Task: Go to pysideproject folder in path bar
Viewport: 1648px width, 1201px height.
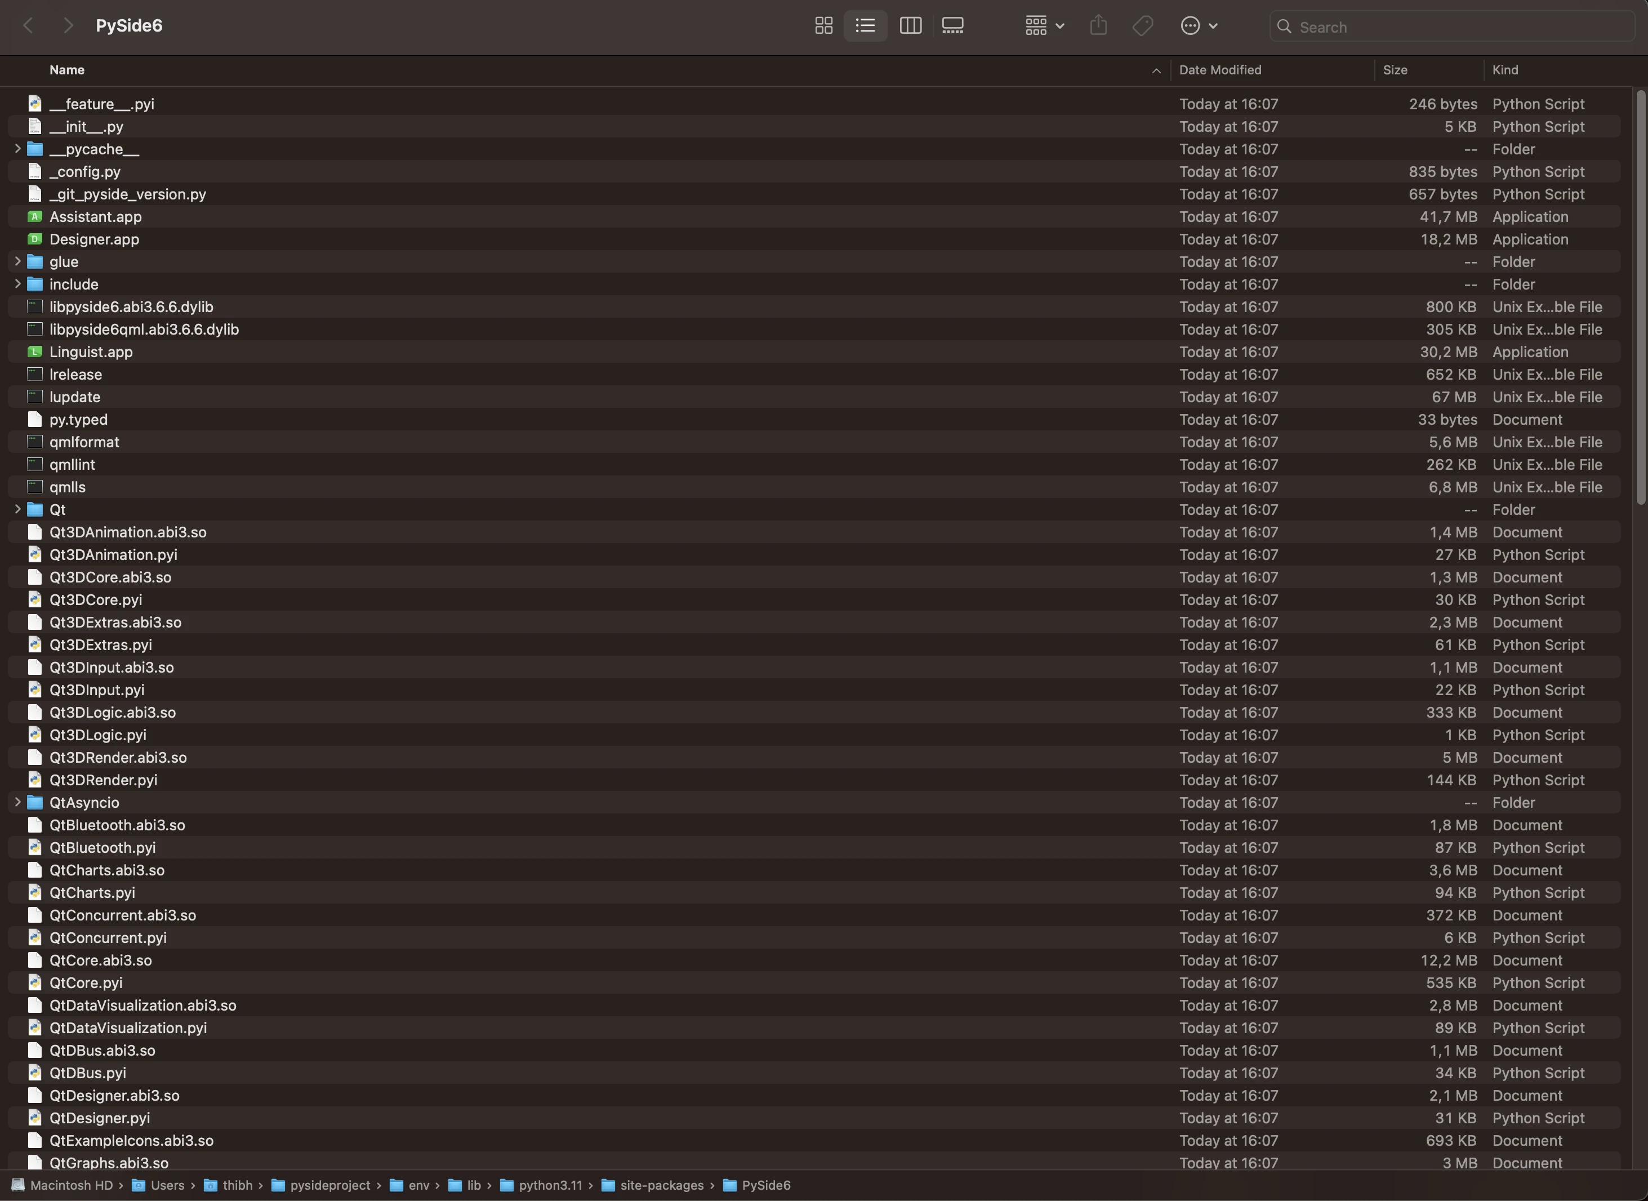Action: pyautogui.click(x=329, y=1185)
